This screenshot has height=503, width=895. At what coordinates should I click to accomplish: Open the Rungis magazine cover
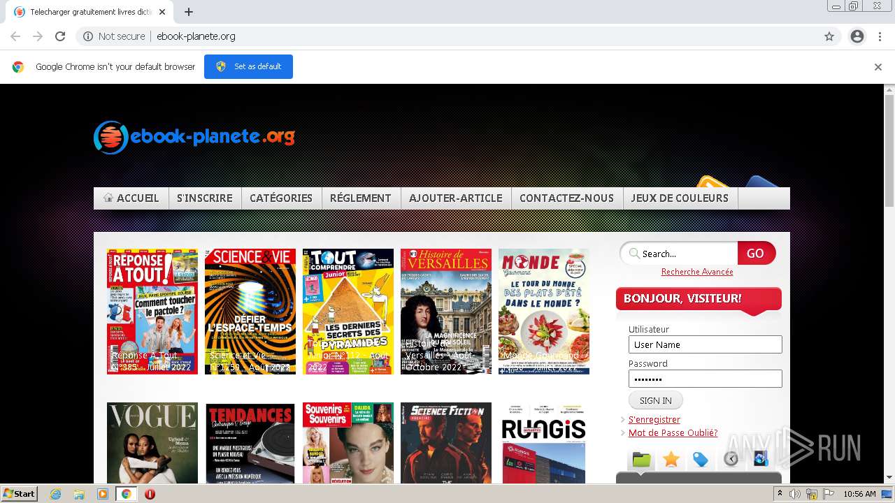point(544,443)
